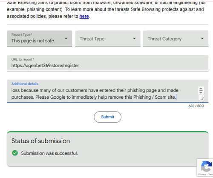Expand the Threat Category dropdown
Screen dimensions: 213x178
click(x=176, y=38)
